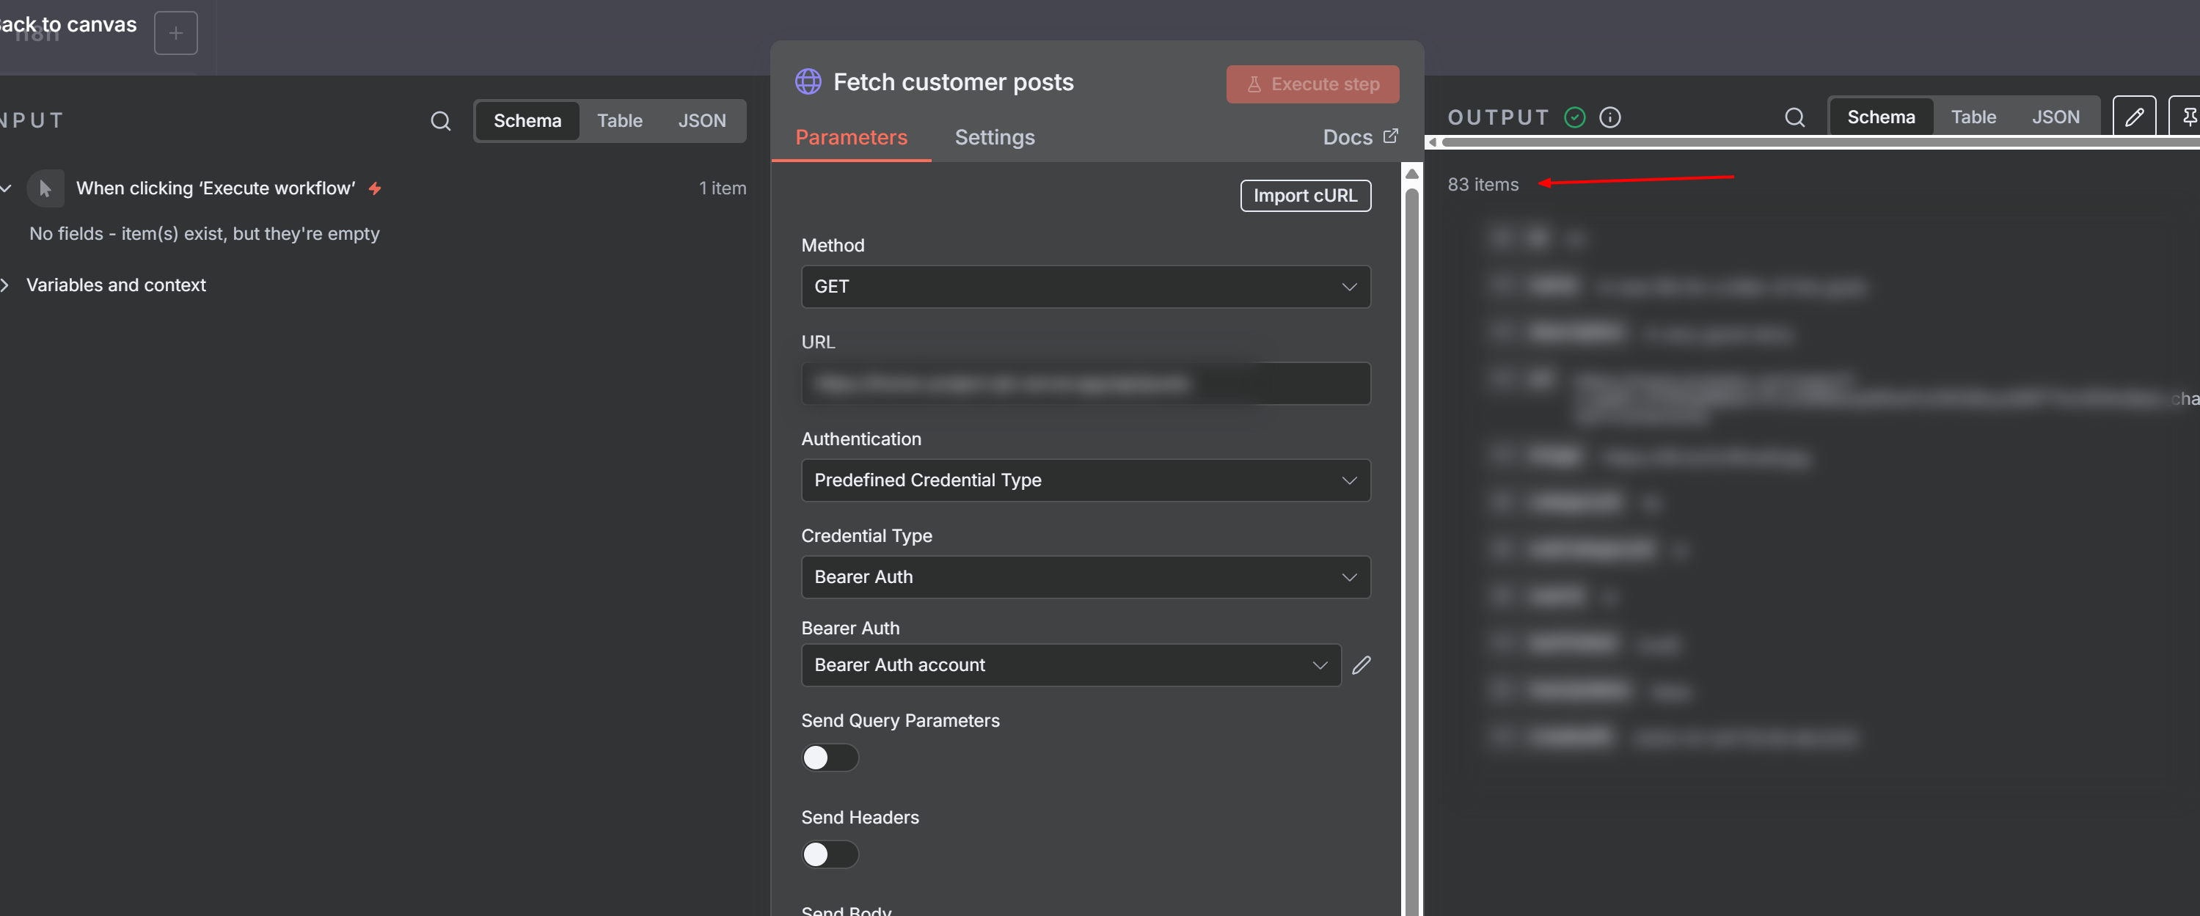The height and width of the screenshot is (916, 2200).
Task: Click scrollbar up arrow in parameters
Action: pyautogui.click(x=1411, y=174)
